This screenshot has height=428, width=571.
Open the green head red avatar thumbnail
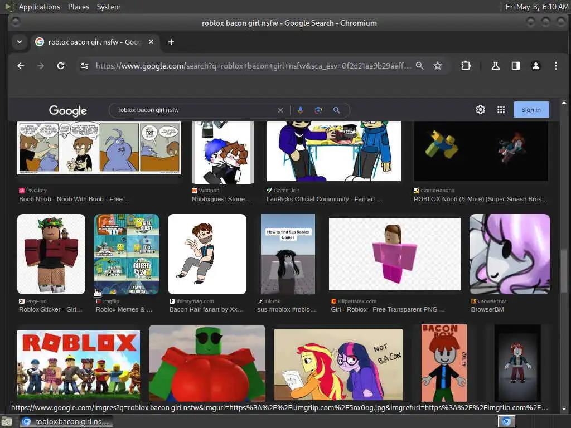click(207, 363)
